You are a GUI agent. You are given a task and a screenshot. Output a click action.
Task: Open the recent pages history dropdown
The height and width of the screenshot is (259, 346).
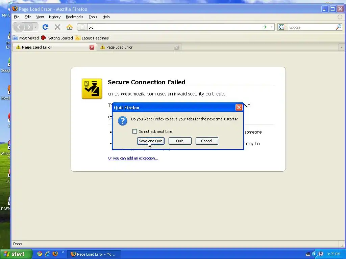pos(35,27)
